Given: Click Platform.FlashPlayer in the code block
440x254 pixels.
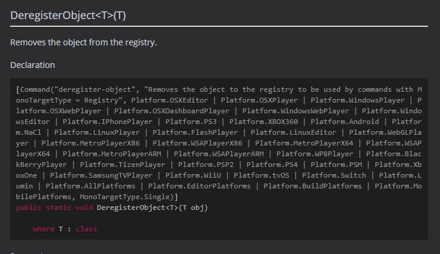Looking at the screenshot, I should click(195, 132).
